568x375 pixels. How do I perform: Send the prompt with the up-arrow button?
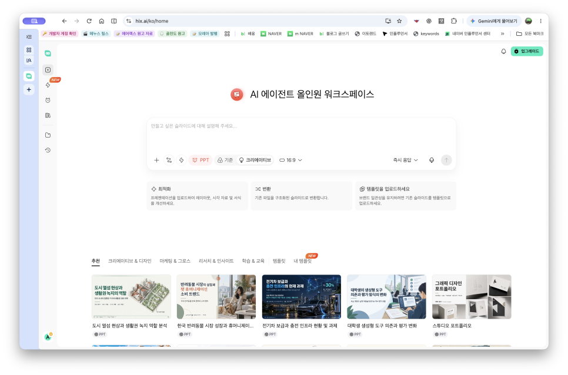pyautogui.click(x=446, y=160)
